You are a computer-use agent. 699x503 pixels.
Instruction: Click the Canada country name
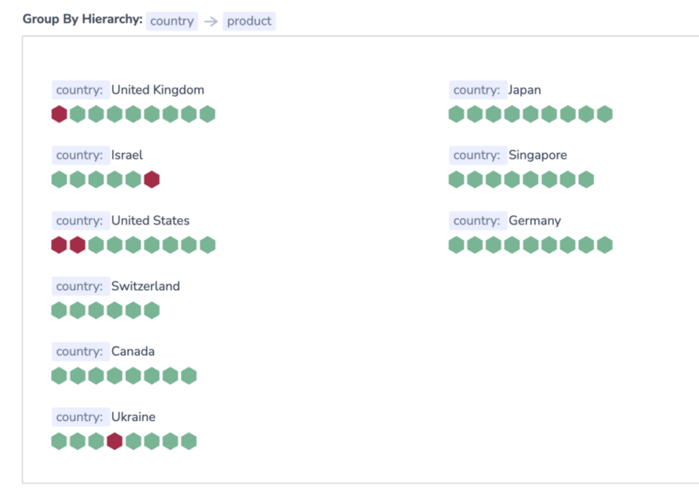(133, 352)
